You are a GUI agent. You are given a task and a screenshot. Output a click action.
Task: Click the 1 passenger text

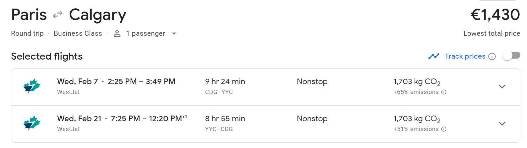(146, 33)
